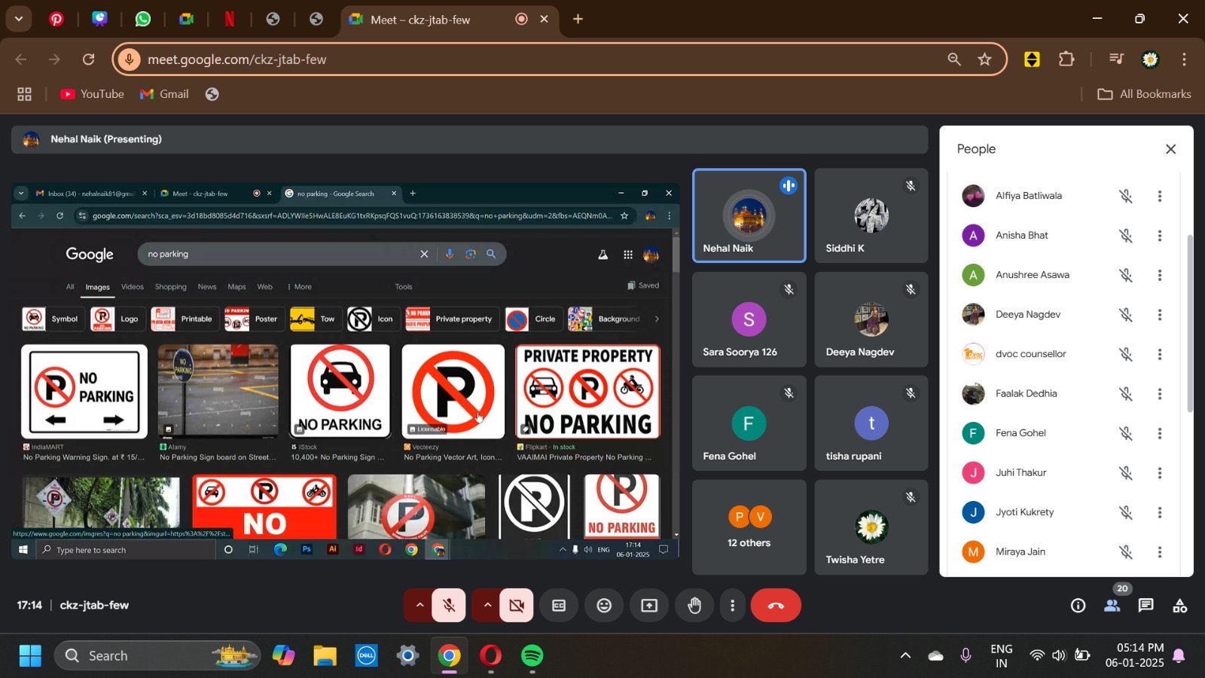Toggle the closed captions button
The image size is (1205, 678).
[559, 606]
